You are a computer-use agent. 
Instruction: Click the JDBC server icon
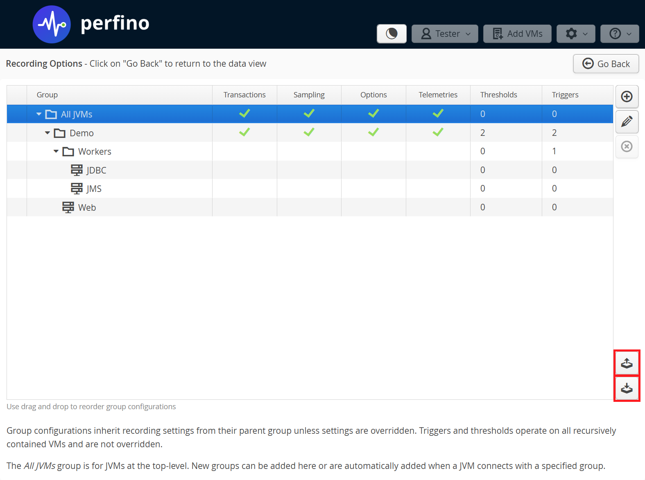77,170
